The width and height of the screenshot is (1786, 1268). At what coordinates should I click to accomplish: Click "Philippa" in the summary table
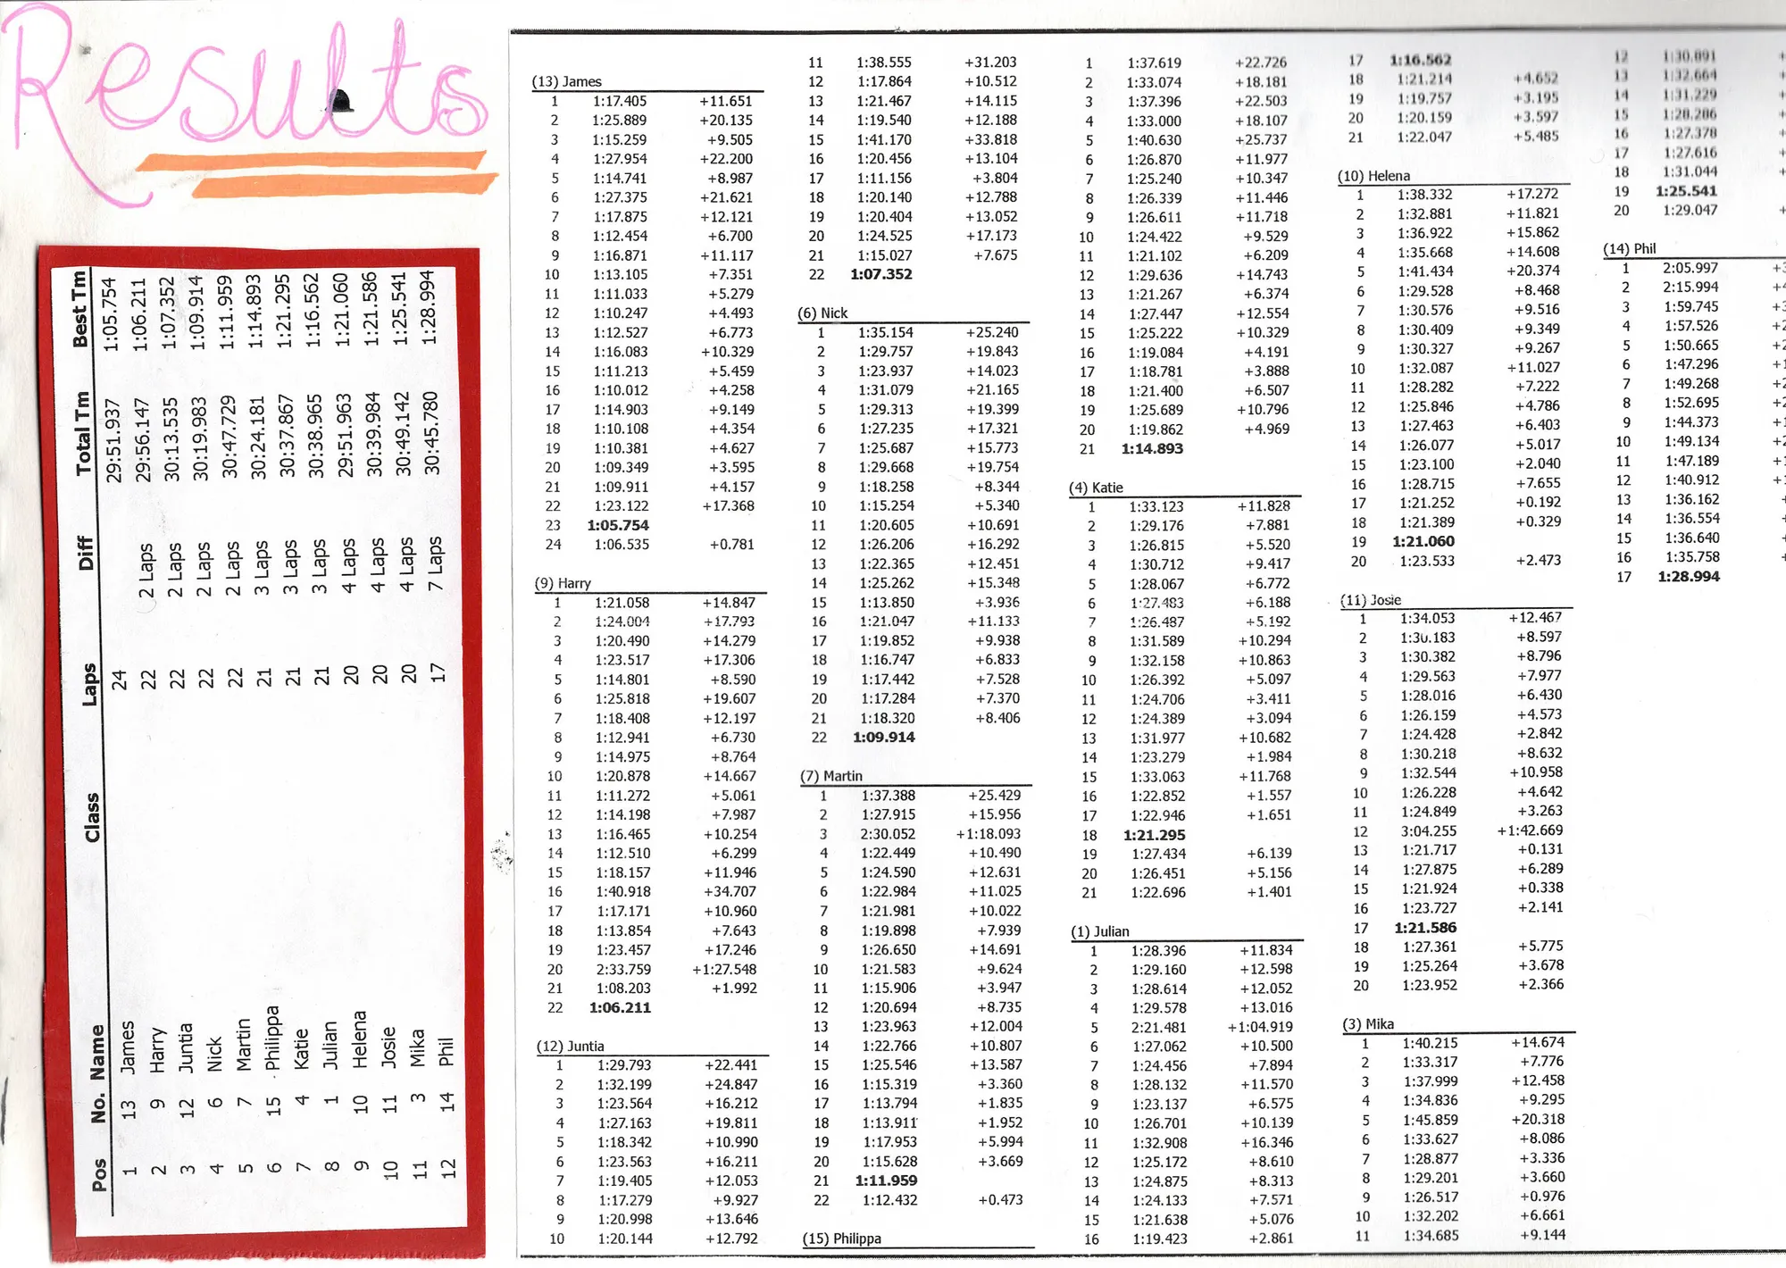pyautogui.click(x=272, y=1038)
